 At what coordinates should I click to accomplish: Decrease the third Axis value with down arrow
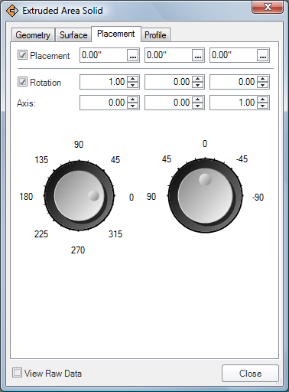263,106
